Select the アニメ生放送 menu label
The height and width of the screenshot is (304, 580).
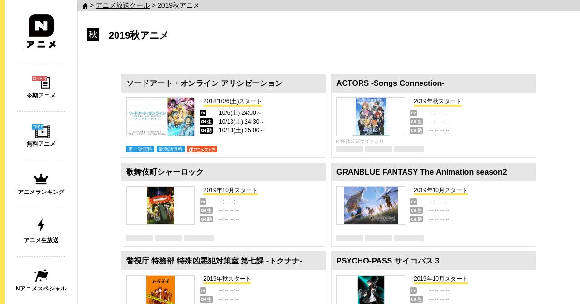pyautogui.click(x=41, y=240)
